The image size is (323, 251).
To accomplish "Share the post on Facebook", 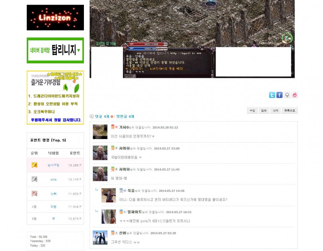I will [279, 95].
